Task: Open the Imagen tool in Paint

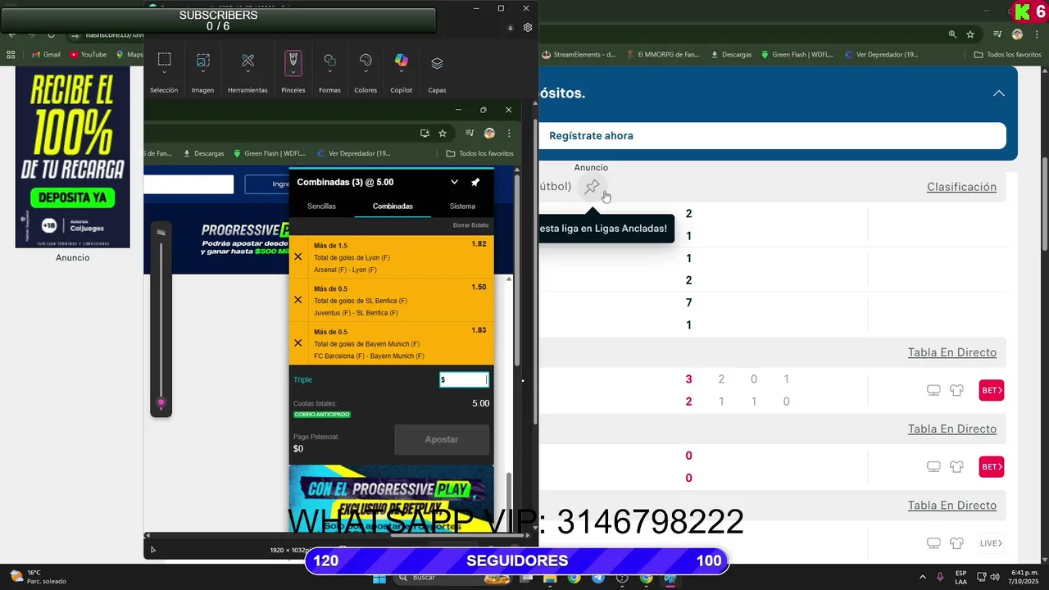Action: point(202,60)
